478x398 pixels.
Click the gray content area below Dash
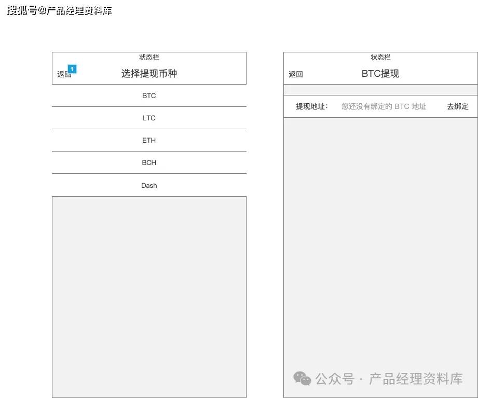(149, 296)
